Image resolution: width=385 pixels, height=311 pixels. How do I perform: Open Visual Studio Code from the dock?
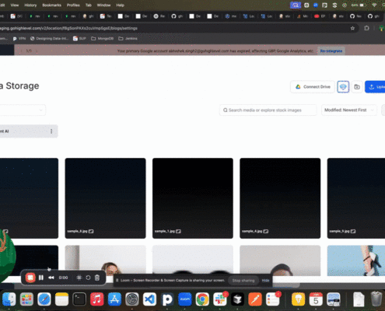149,299
